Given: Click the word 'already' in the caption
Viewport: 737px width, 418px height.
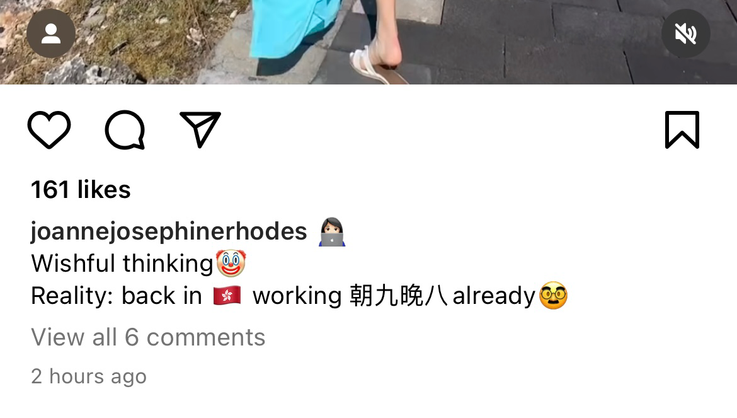Looking at the screenshot, I should coord(494,296).
